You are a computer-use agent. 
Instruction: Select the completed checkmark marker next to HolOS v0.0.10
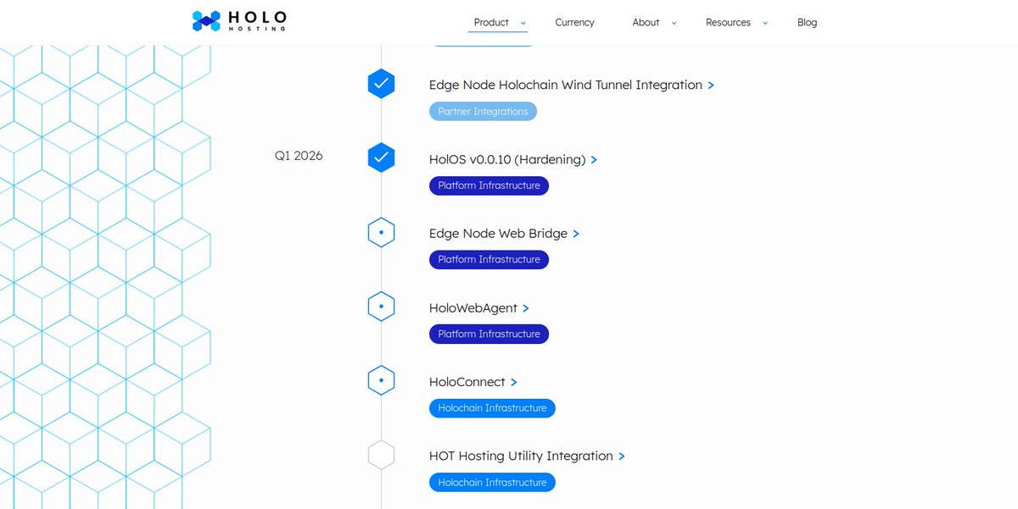pyautogui.click(x=381, y=157)
